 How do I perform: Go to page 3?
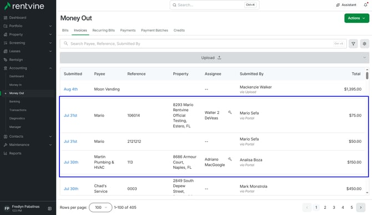334,207
